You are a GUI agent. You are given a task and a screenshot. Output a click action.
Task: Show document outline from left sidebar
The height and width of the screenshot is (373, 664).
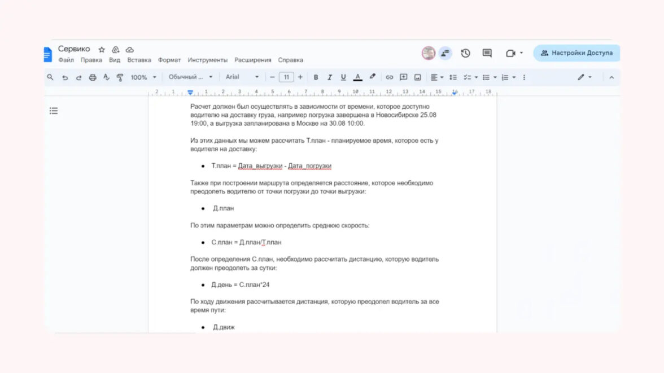tap(54, 111)
